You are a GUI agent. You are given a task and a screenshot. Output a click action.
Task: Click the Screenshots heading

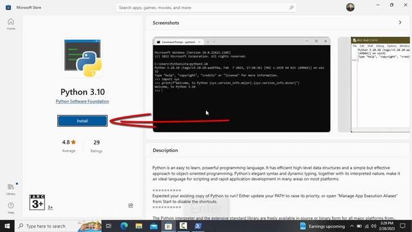pos(166,23)
